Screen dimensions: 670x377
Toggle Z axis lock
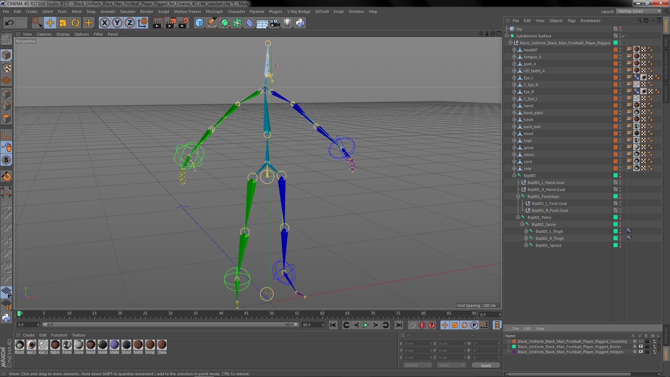point(130,23)
